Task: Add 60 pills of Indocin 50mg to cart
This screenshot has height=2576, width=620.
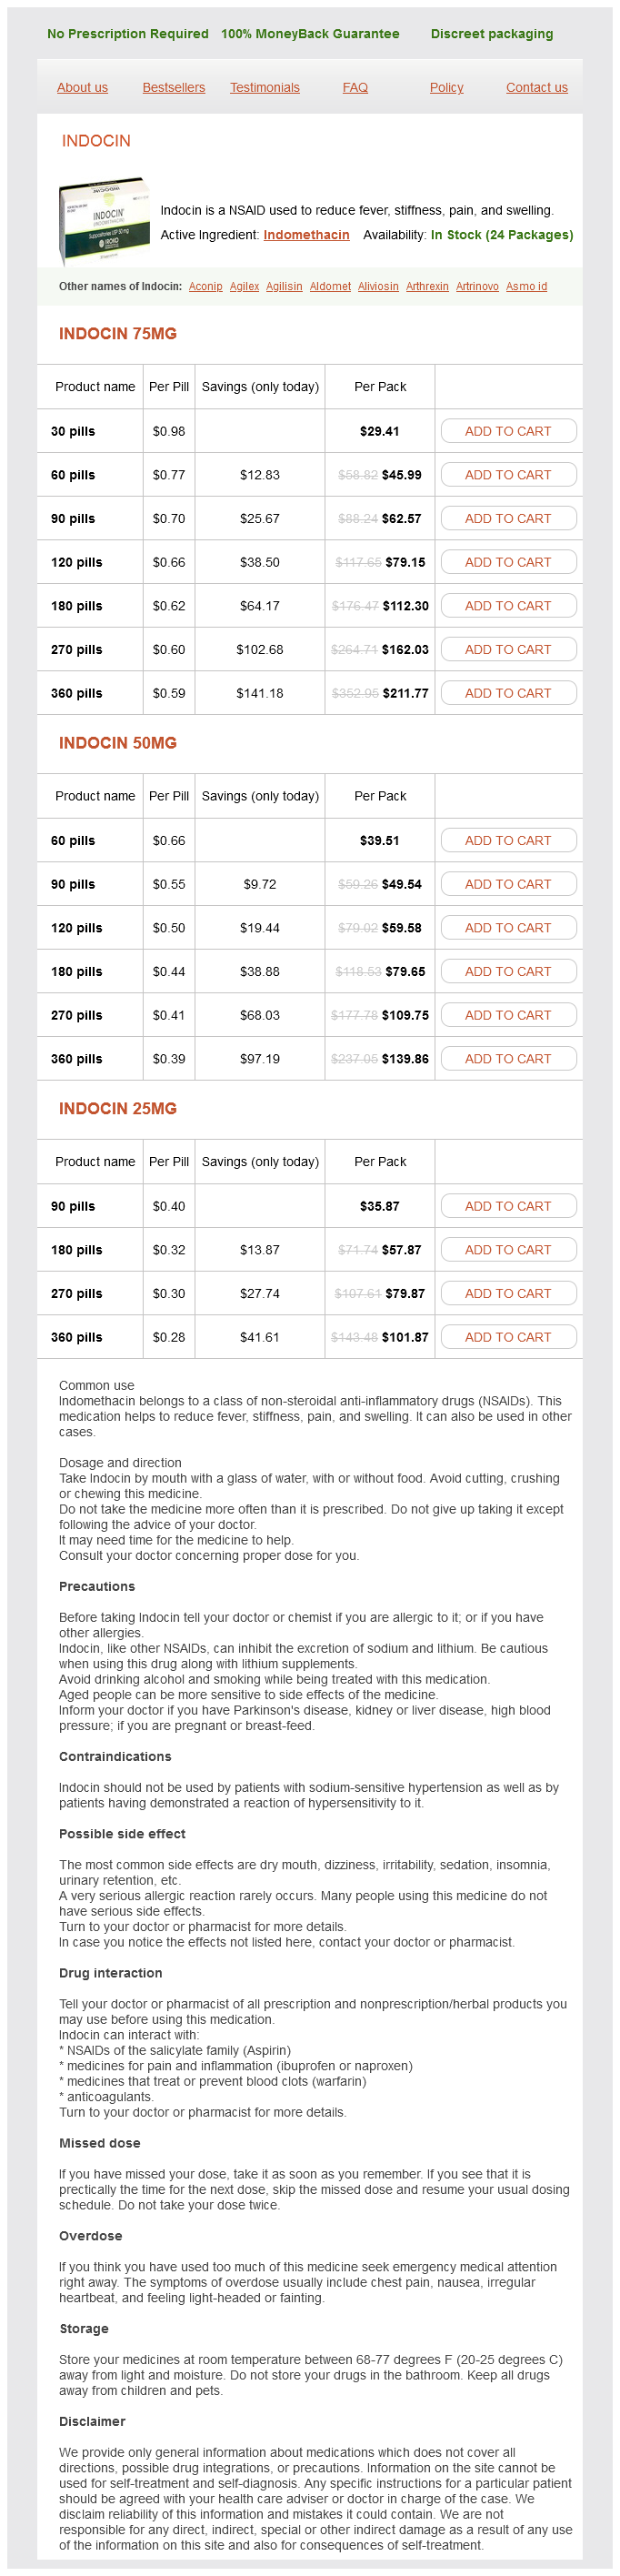Action: coord(508,841)
